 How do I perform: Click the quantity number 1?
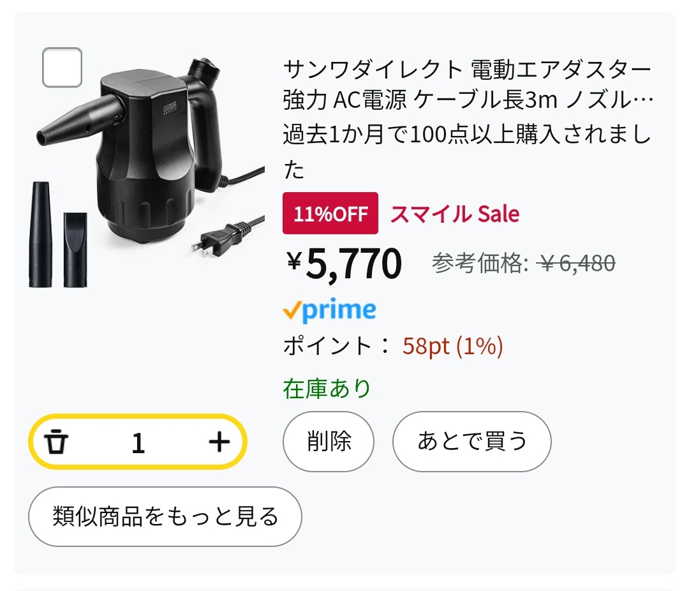(138, 442)
